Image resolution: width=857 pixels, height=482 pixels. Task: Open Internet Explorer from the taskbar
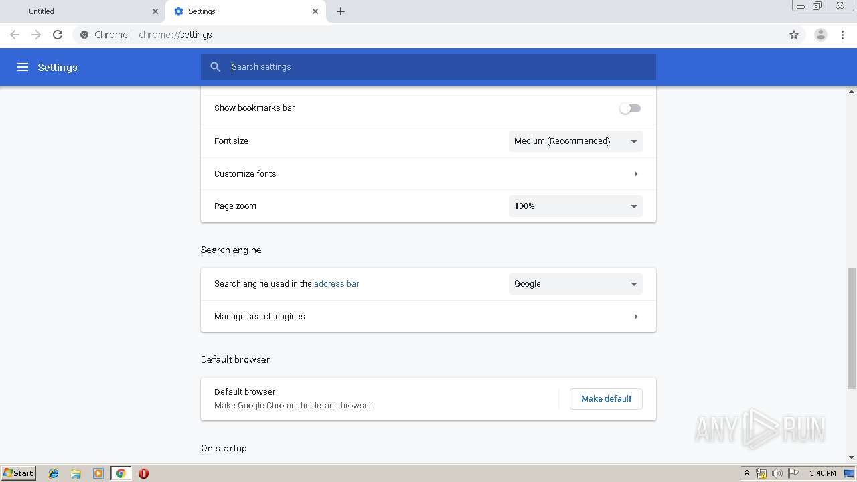pyautogui.click(x=54, y=473)
